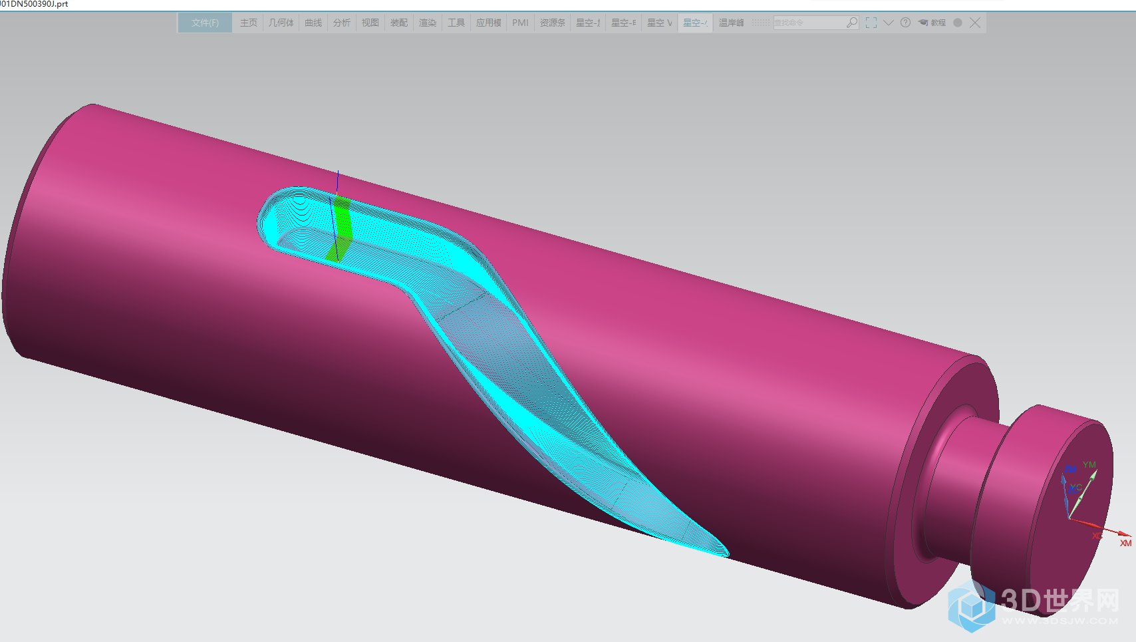This screenshot has height=642, width=1136.
Task: Click the magnifier search icon
Action: click(x=852, y=23)
